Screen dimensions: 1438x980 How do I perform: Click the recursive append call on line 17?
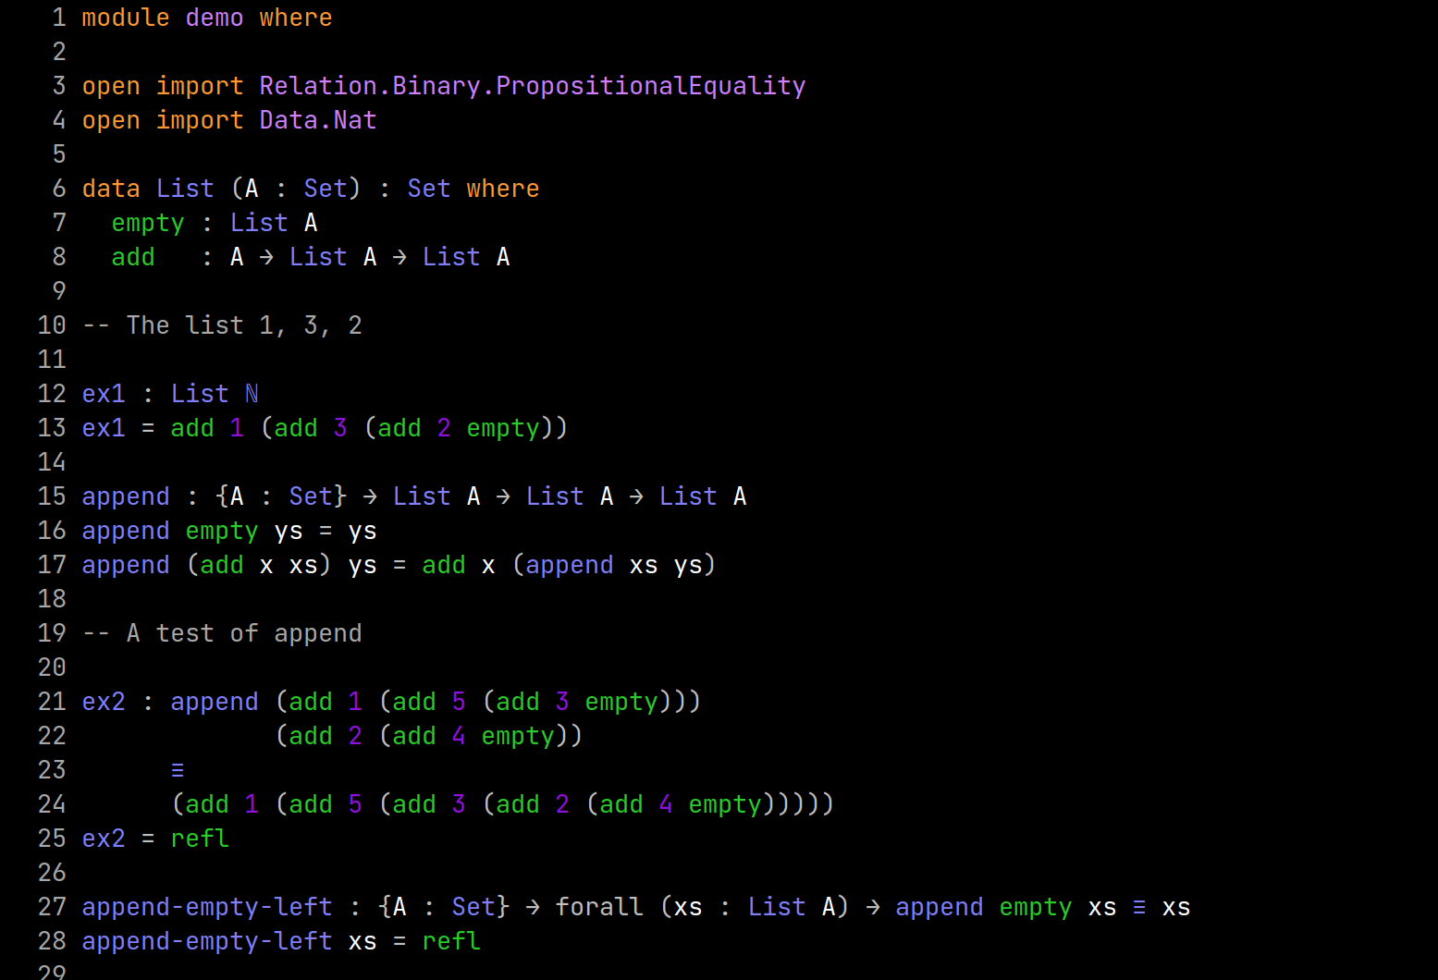click(569, 564)
